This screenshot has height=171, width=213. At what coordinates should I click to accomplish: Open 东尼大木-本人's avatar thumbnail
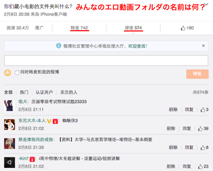tap(10, 125)
